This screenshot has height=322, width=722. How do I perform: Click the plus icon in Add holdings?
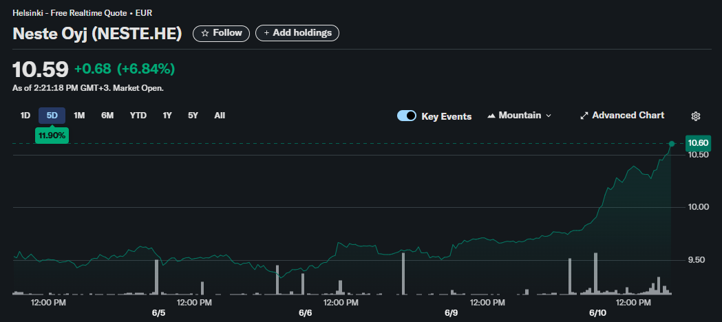[x=266, y=33]
